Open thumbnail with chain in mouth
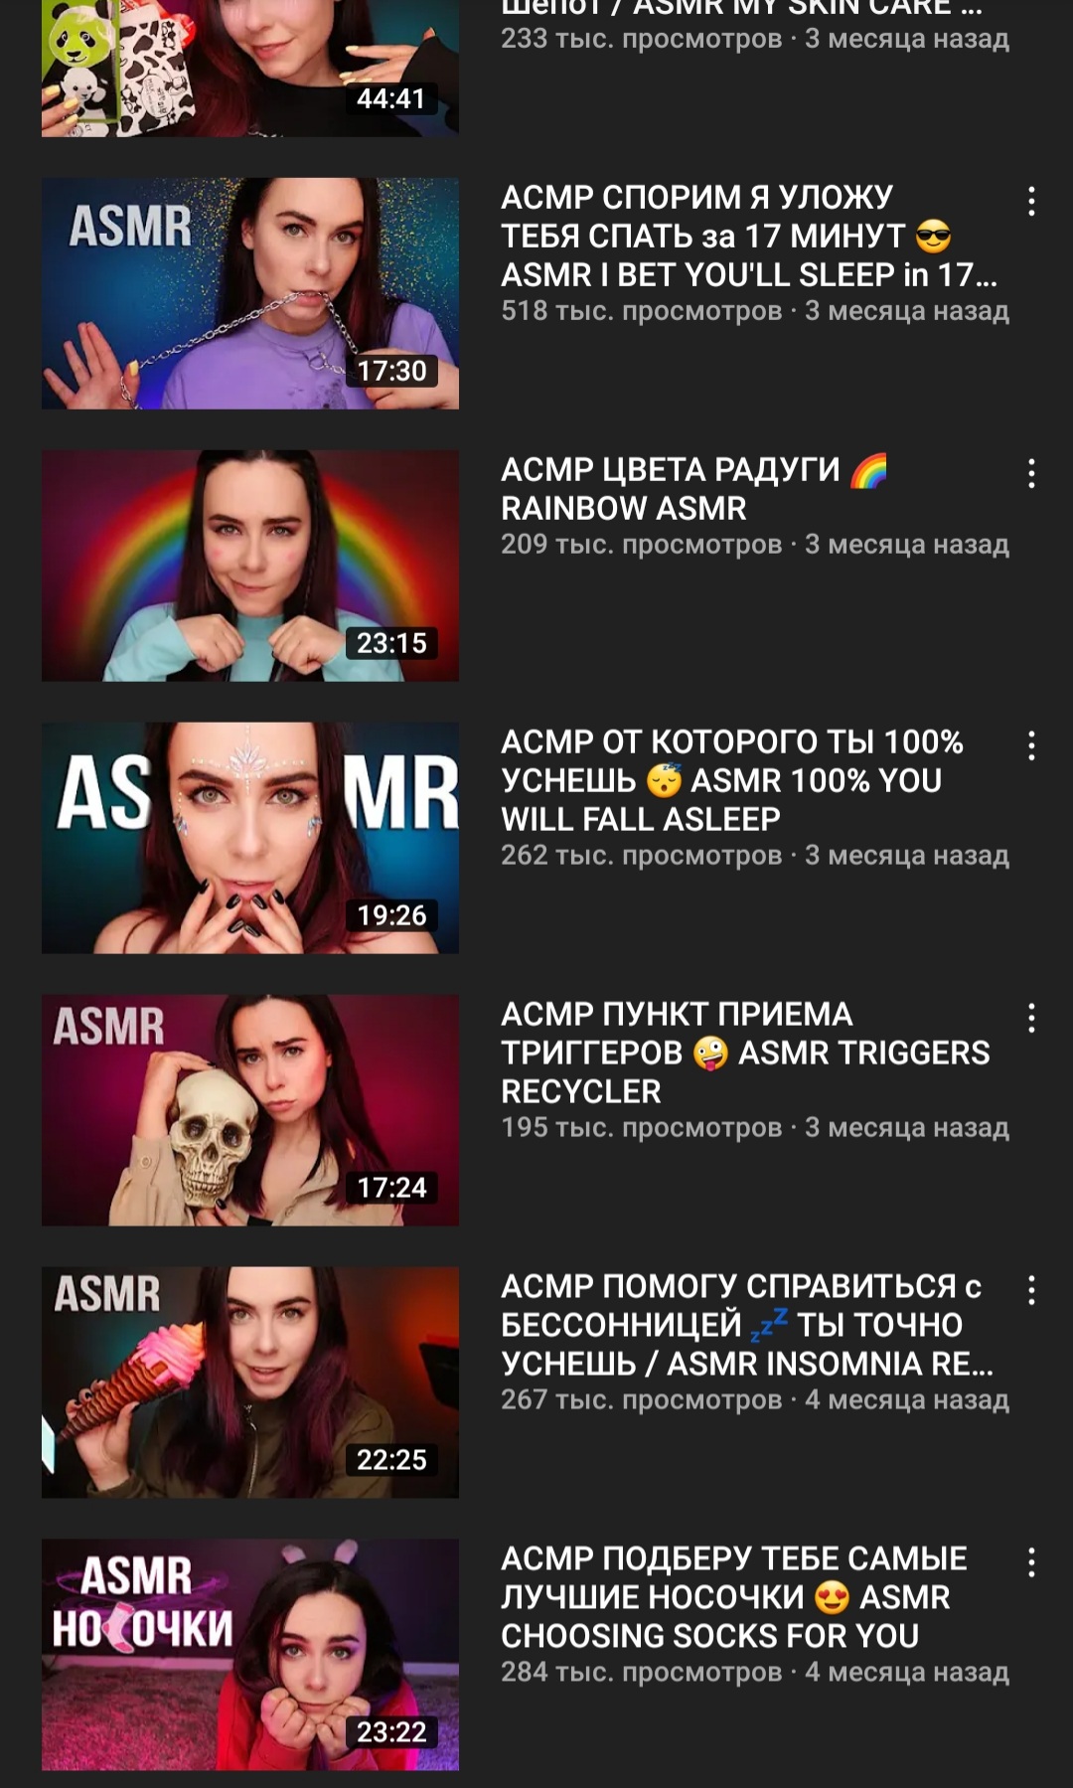The width and height of the screenshot is (1073, 1788). point(250,293)
